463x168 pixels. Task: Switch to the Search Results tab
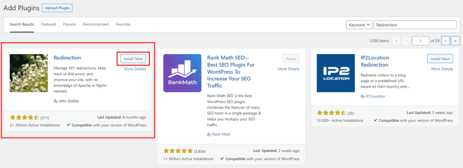tap(22, 24)
